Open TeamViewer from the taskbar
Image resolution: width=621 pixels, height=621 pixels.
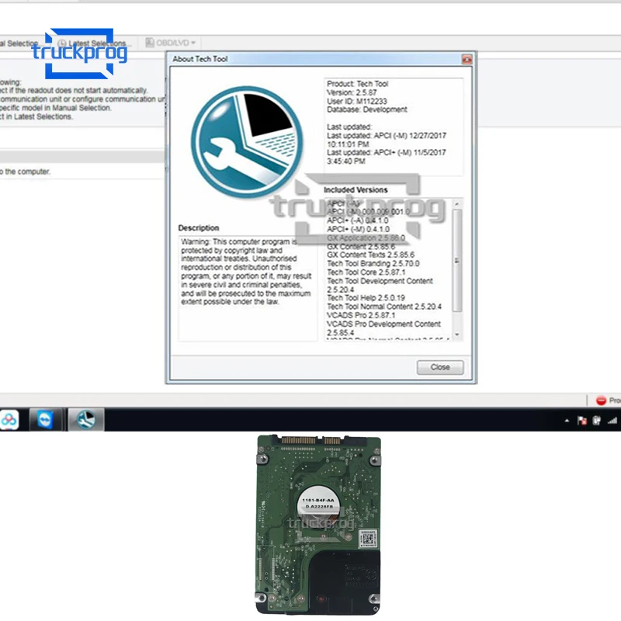click(x=45, y=419)
